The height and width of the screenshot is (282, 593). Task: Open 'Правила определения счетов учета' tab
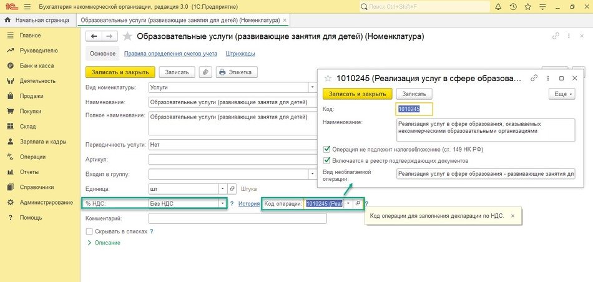click(170, 54)
